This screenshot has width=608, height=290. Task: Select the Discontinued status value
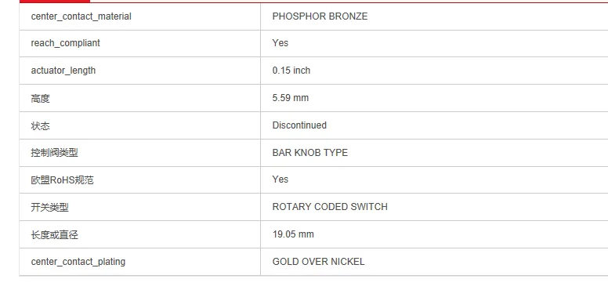point(299,125)
